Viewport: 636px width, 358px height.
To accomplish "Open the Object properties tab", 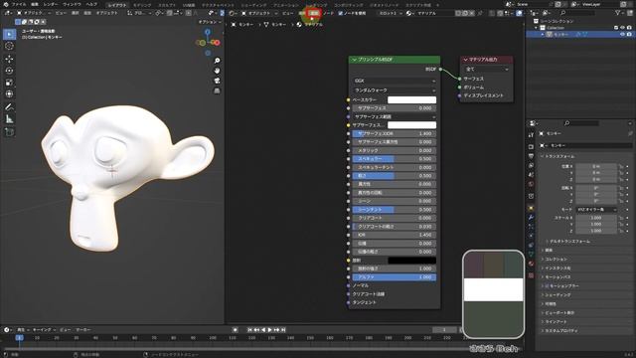I will click(x=532, y=208).
